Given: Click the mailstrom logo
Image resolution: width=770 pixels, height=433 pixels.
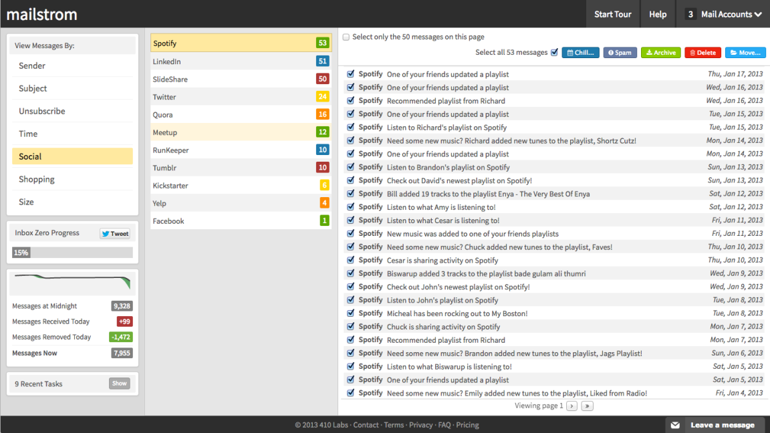Looking at the screenshot, I should [x=41, y=13].
